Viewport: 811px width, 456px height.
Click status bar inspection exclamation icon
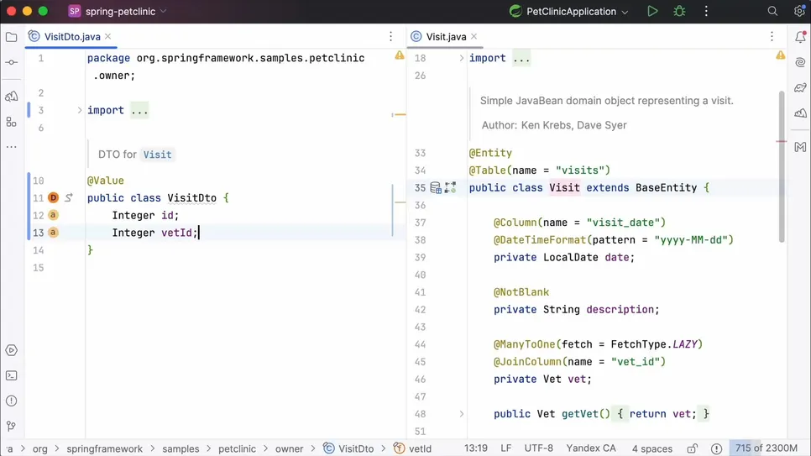tap(716, 448)
